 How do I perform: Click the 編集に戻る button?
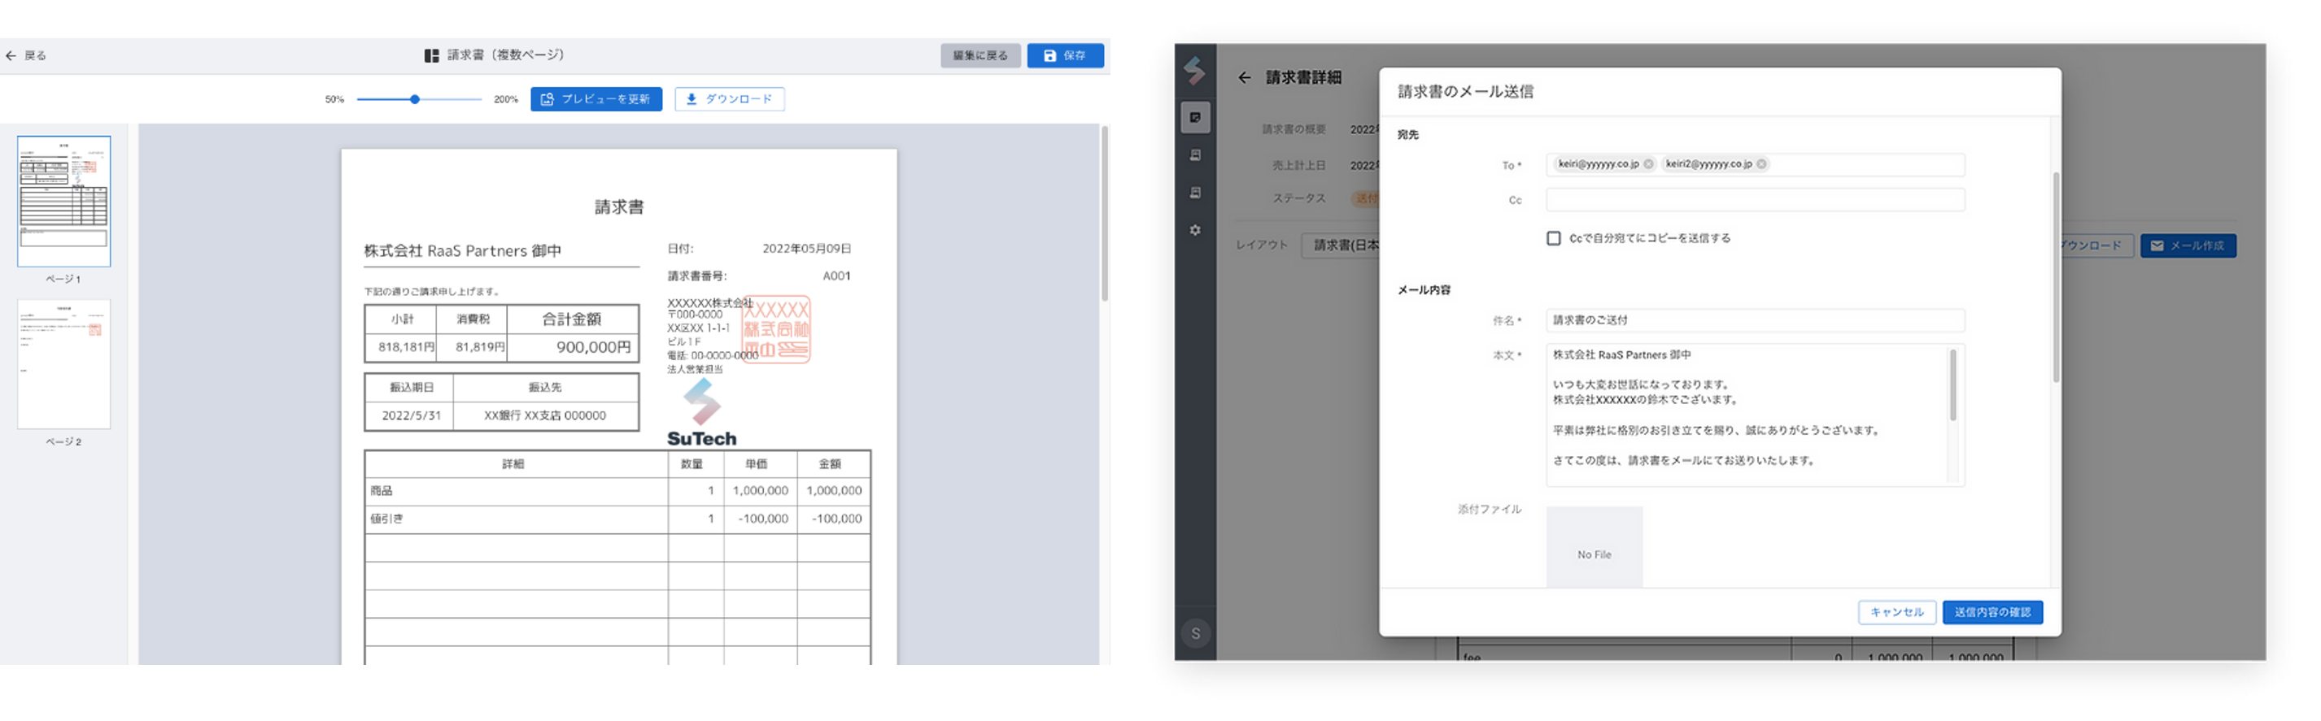point(980,56)
